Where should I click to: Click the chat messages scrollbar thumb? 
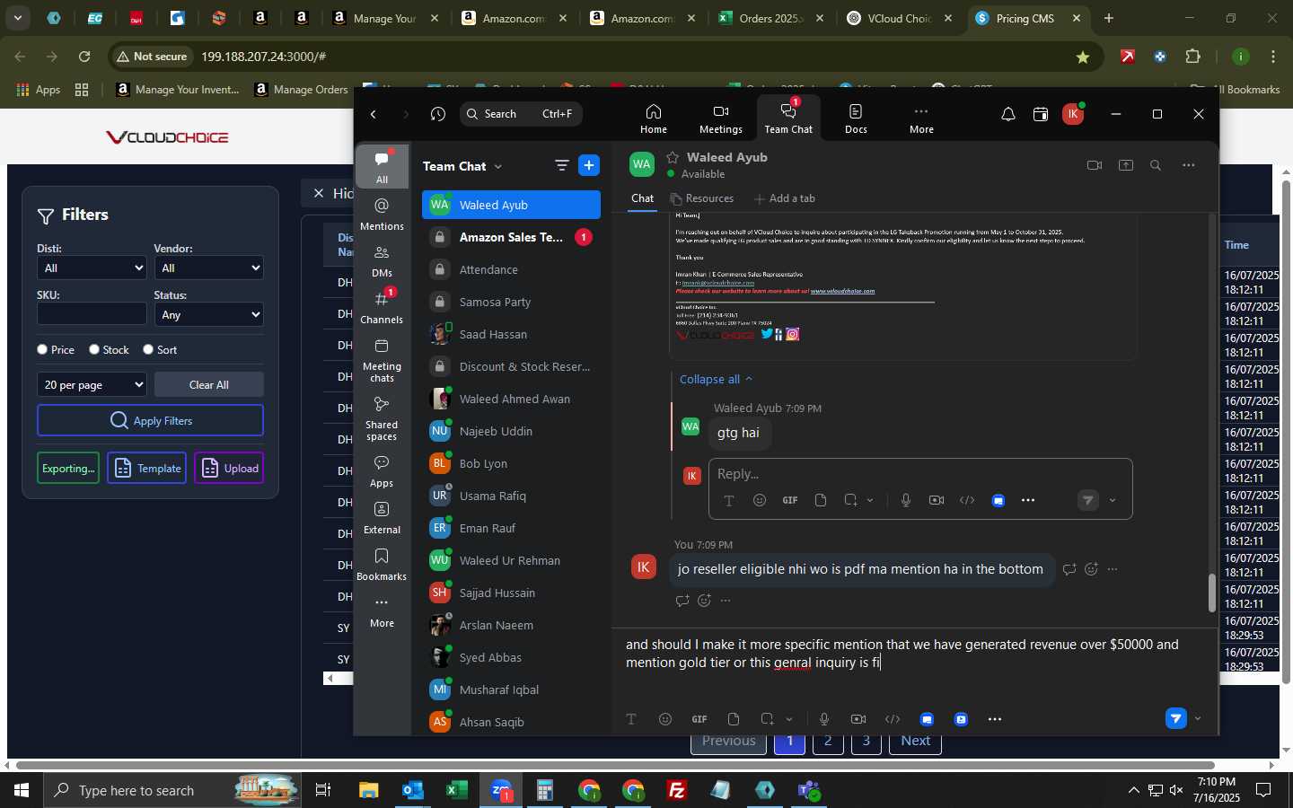coord(1211,593)
